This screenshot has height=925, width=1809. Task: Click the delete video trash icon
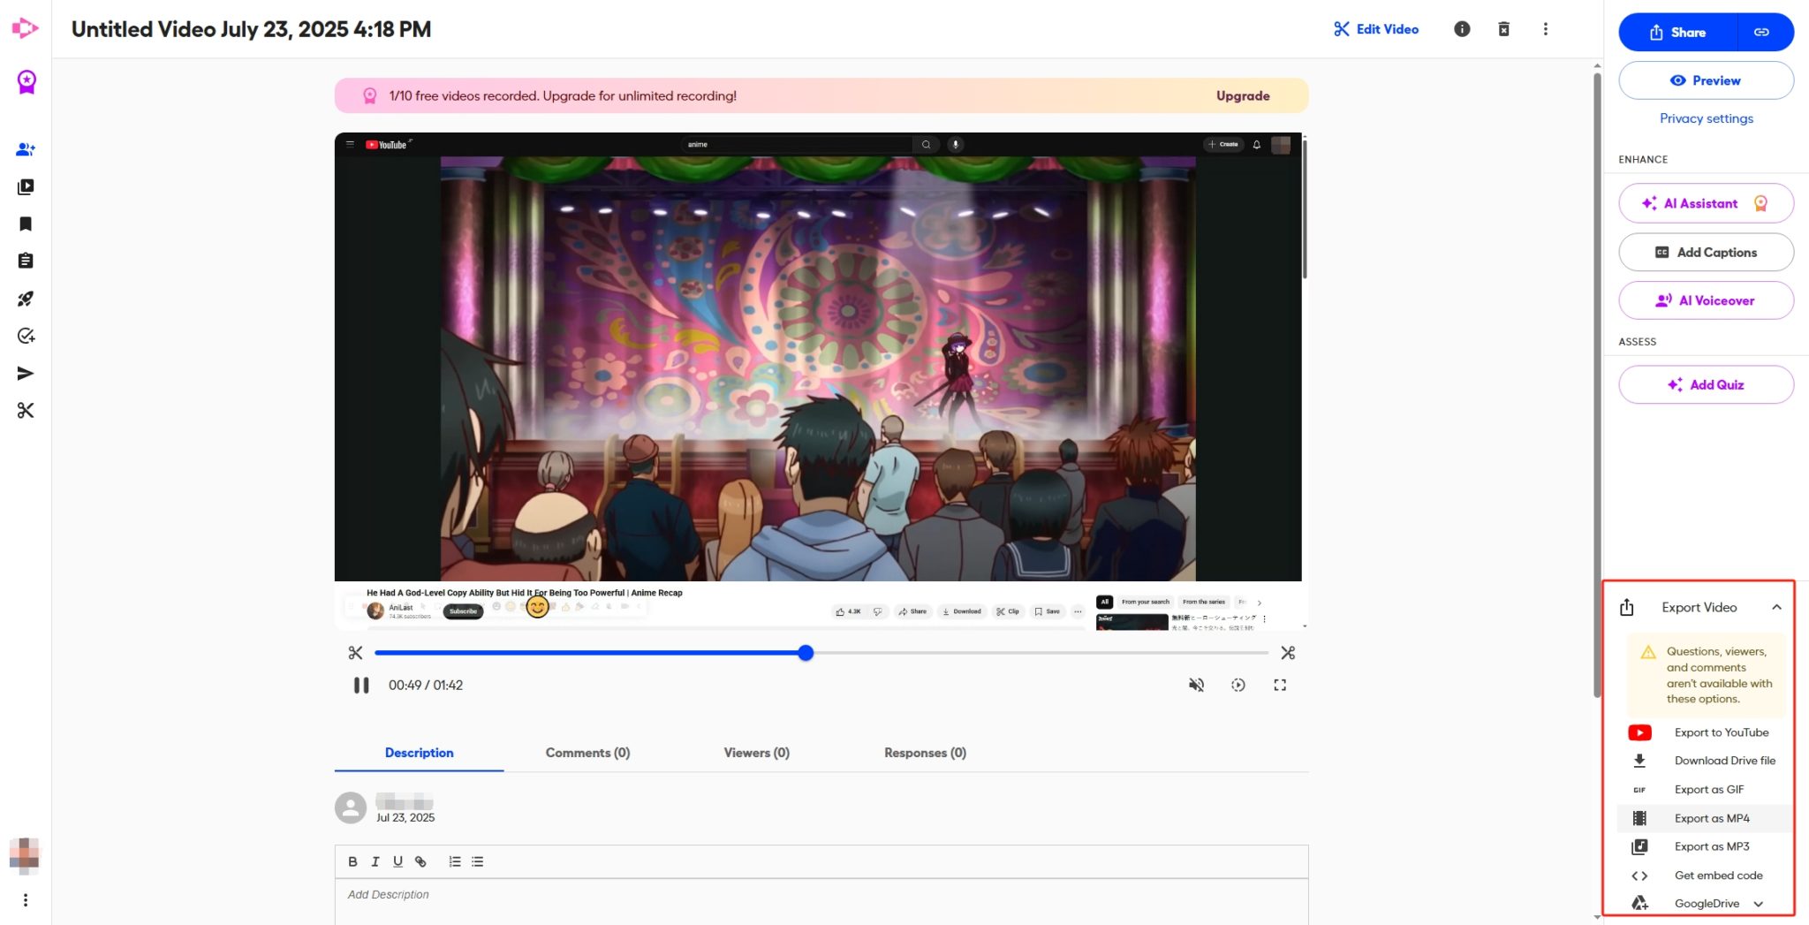[x=1504, y=29]
